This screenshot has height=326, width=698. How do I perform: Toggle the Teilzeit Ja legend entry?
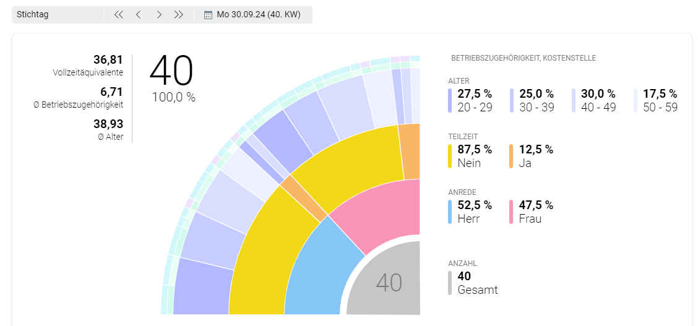coord(531,156)
